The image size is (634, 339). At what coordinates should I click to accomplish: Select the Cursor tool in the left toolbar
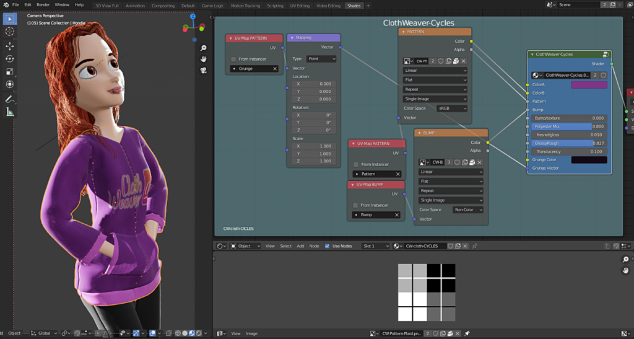10,31
